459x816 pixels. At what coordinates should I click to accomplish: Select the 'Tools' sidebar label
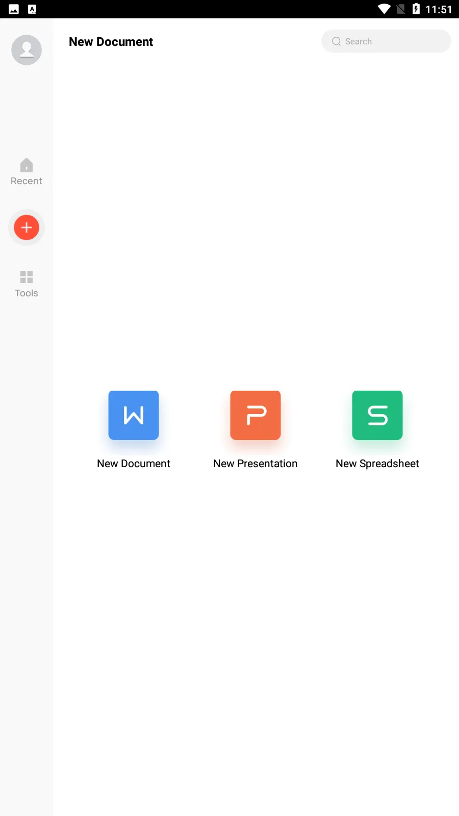27,293
